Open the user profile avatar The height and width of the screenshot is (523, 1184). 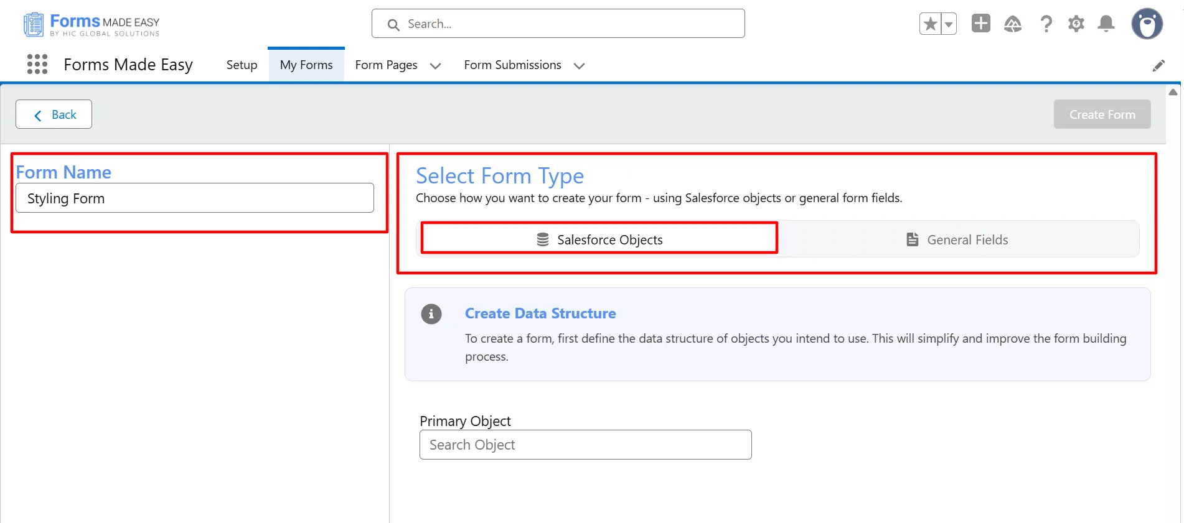point(1147,24)
